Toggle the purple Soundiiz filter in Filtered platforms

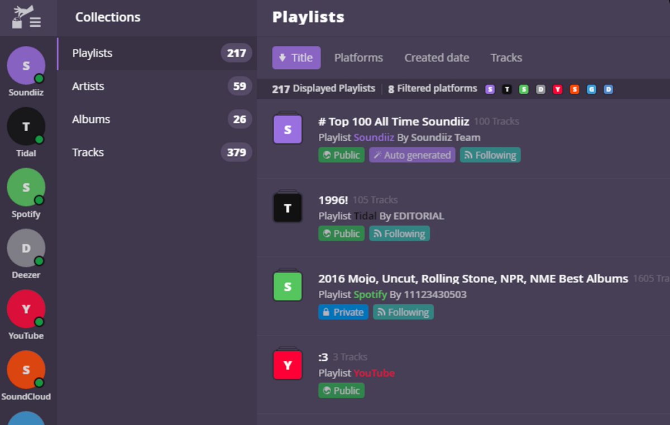(490, 89)
